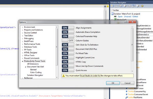Expand the Source Control node arrow
The image size is (153, 99).
pyautogui.click(x=22, y=33)
